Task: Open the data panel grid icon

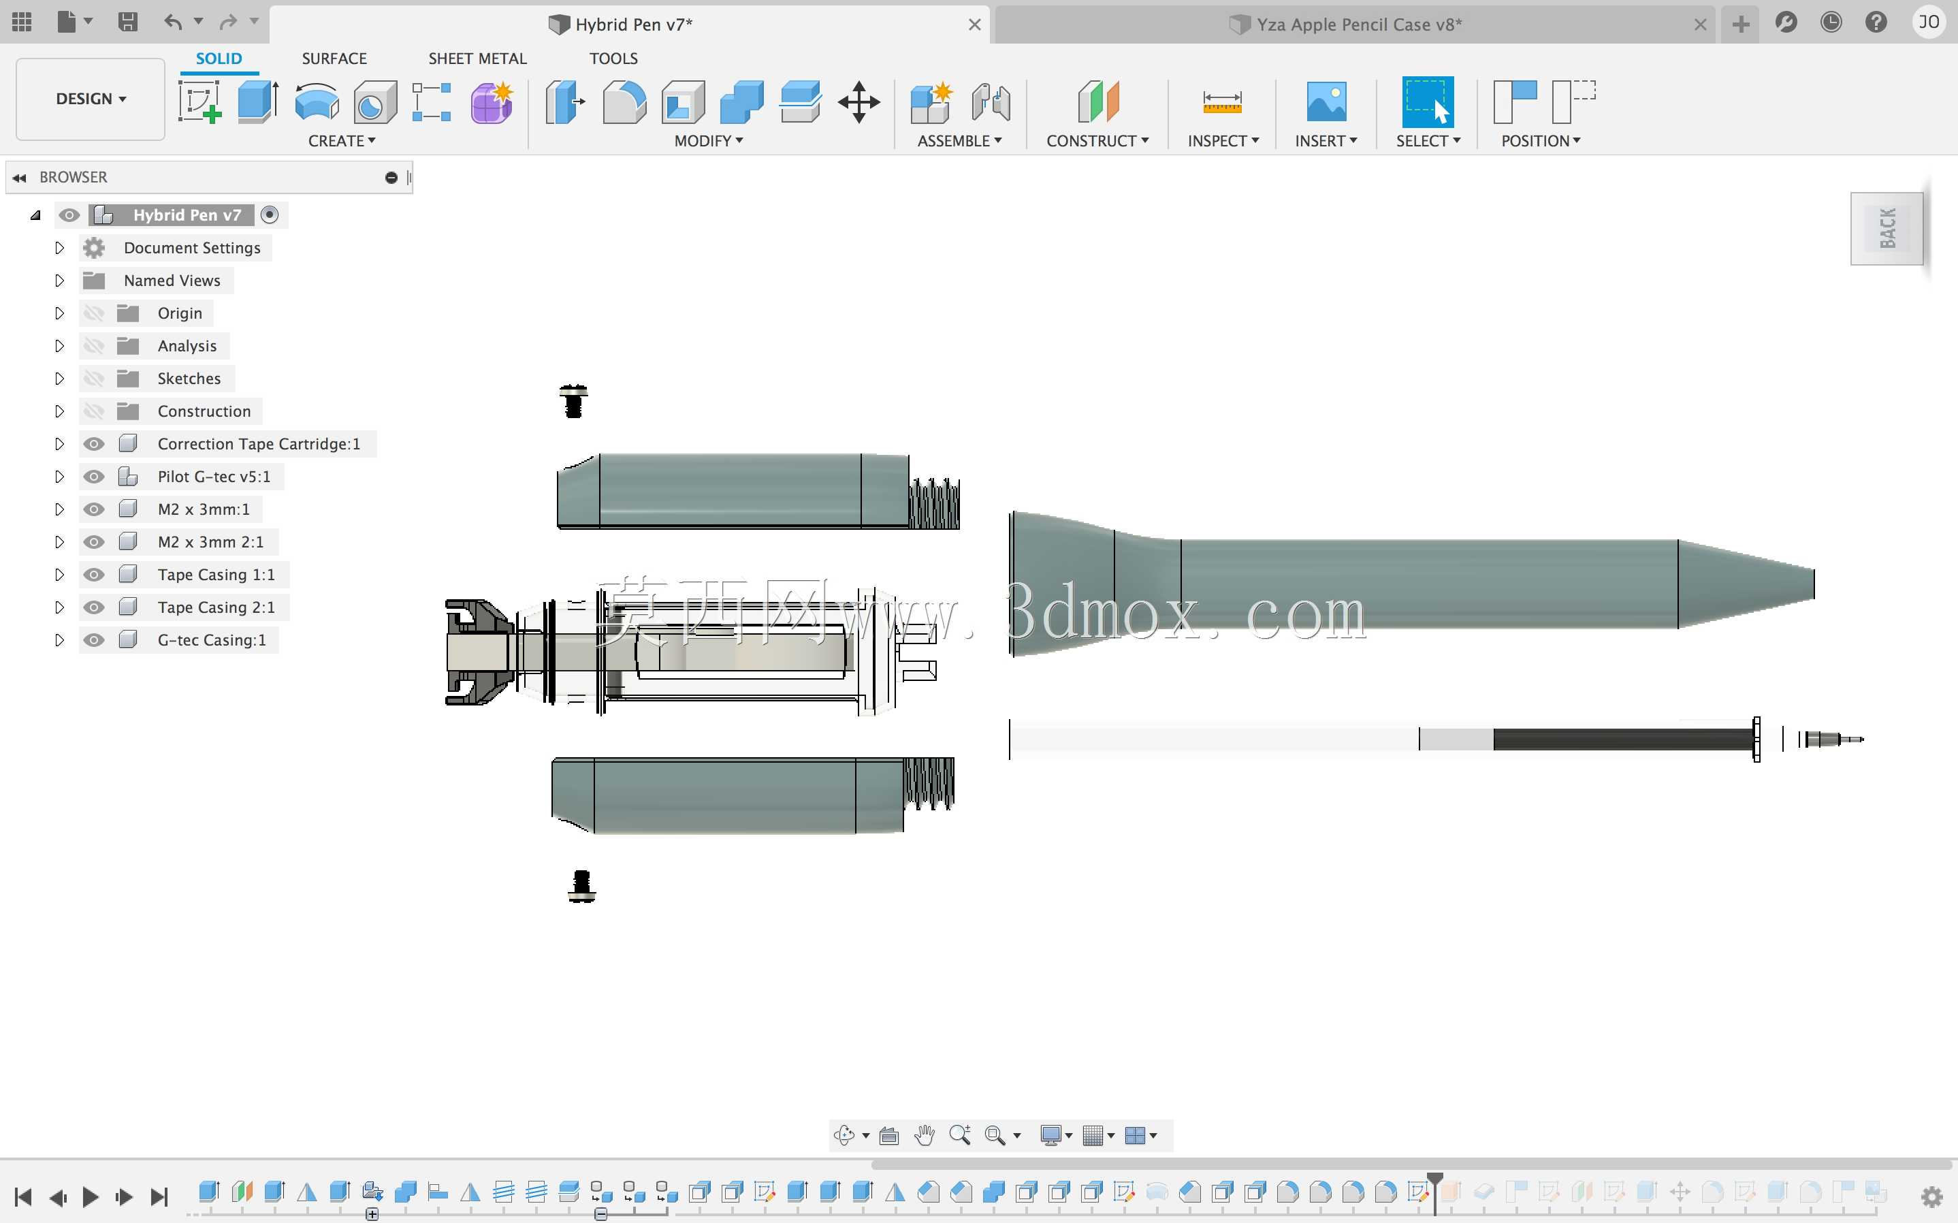Action: (22, 22)
